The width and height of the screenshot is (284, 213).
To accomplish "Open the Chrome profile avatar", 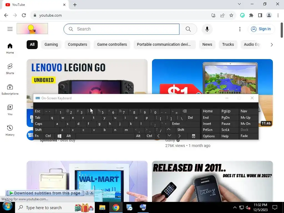I will tap(269, 16).
